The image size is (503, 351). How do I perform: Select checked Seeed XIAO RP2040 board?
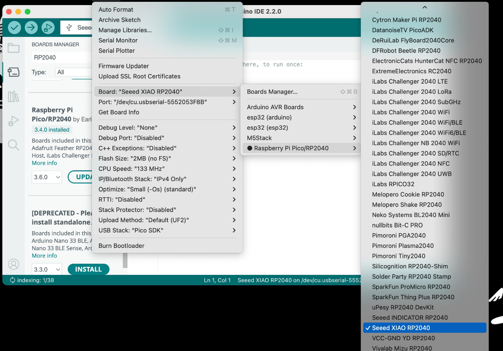click(425, 328)
